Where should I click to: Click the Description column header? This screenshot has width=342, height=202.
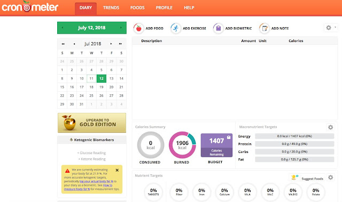[152, 41]
